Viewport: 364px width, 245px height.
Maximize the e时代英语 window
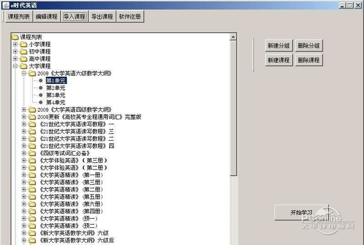tap(349, 5)
